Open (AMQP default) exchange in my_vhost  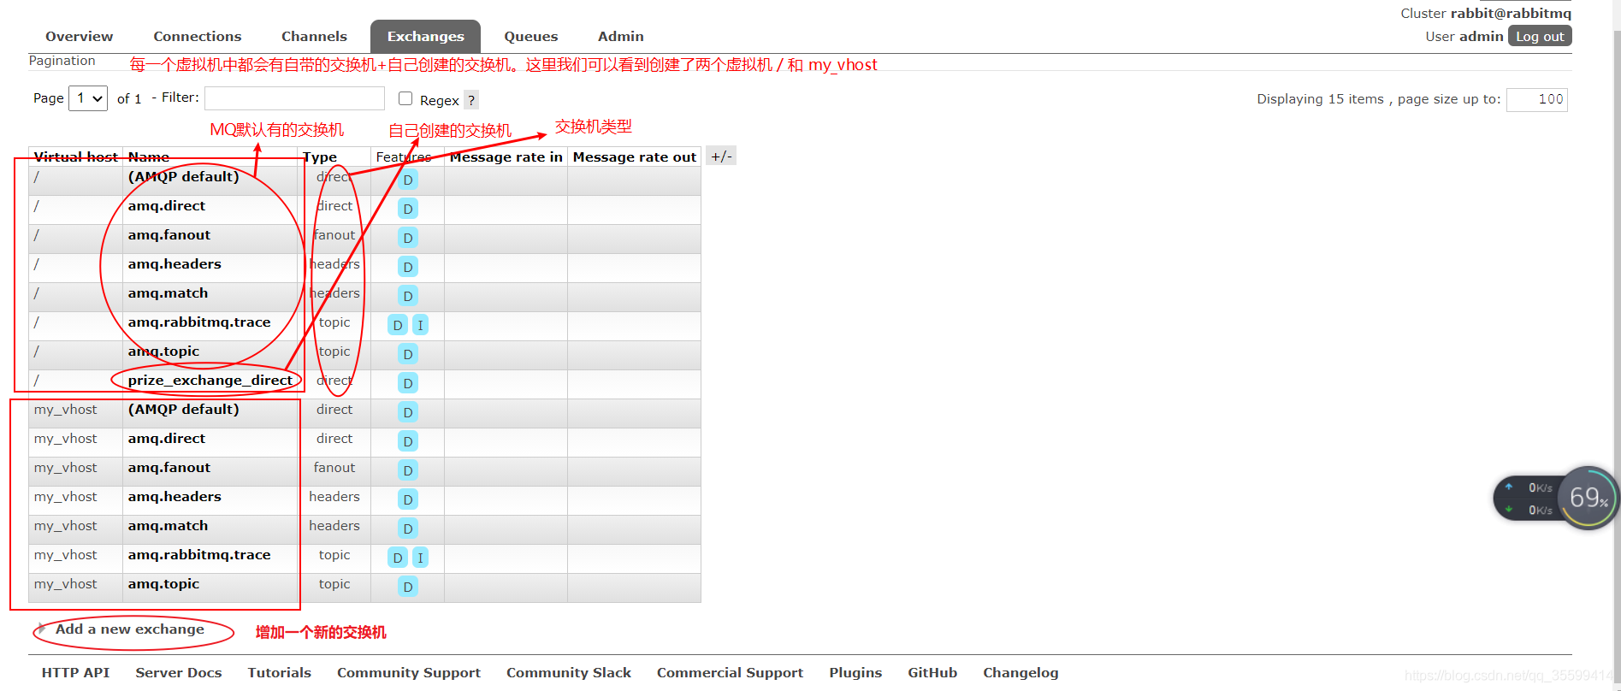coord(183,409)
